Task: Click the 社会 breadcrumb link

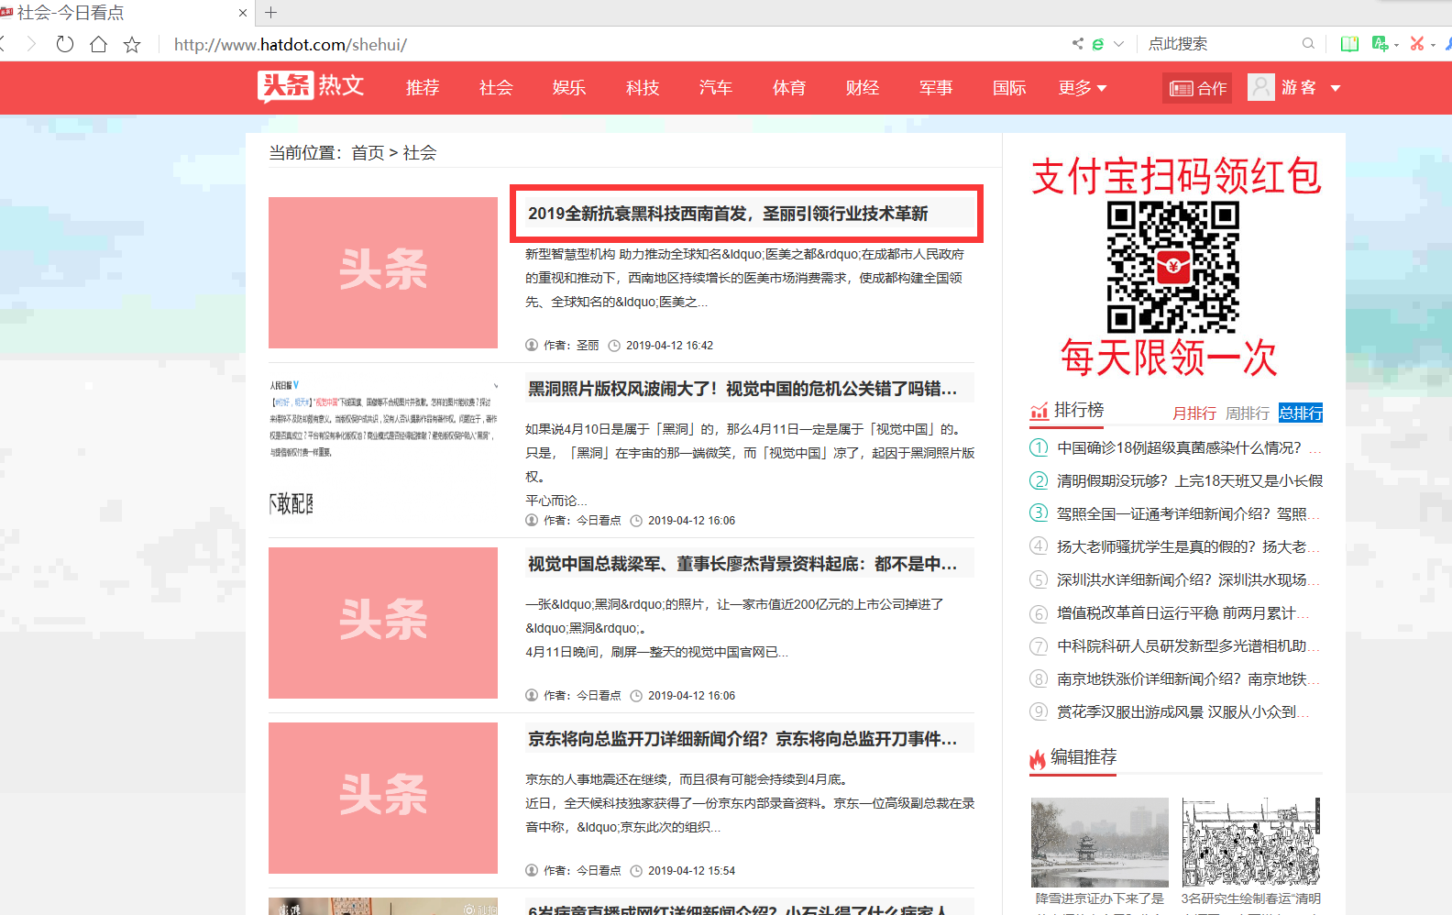Action: (x=420, y=153)
